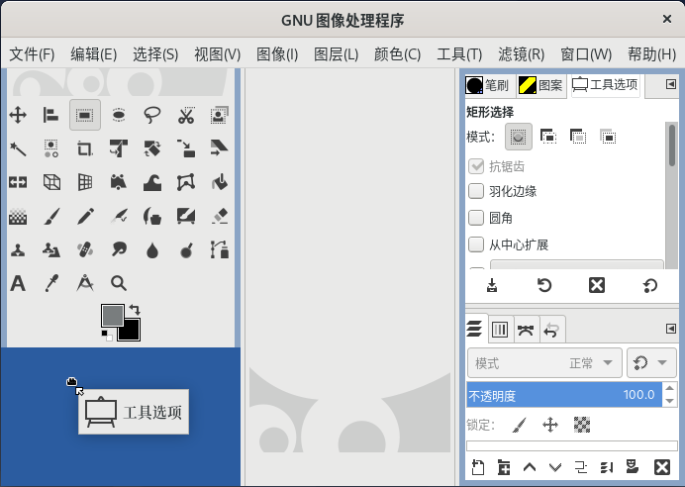Click the background black color swatch

(x=130, y=331)
